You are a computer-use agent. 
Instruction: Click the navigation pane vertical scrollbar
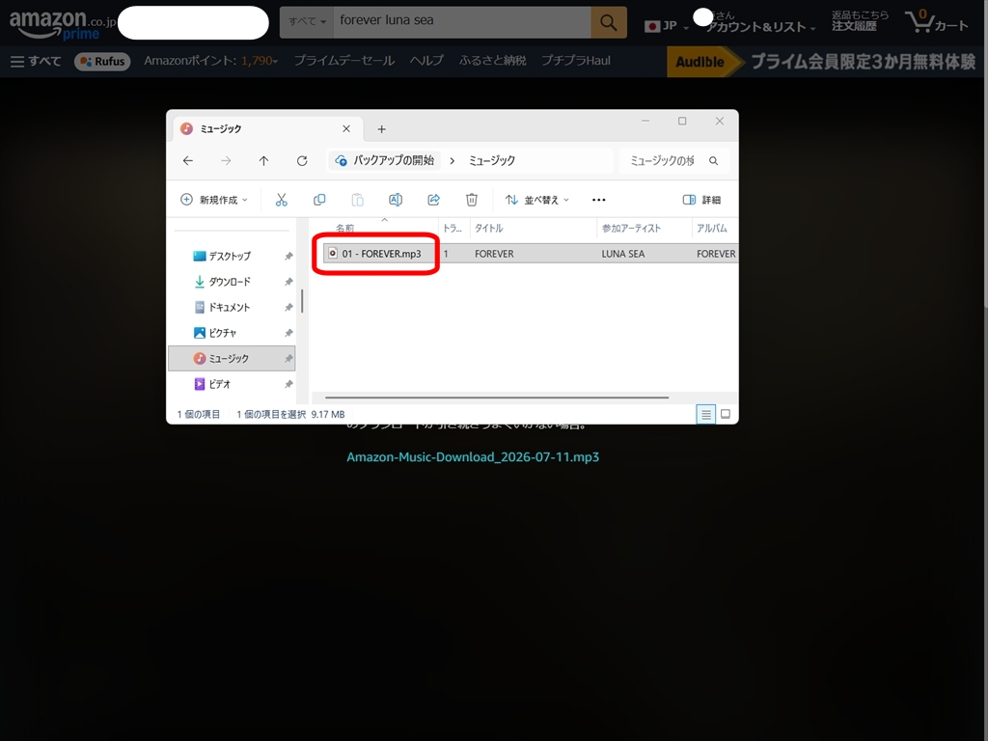[302, 301]
